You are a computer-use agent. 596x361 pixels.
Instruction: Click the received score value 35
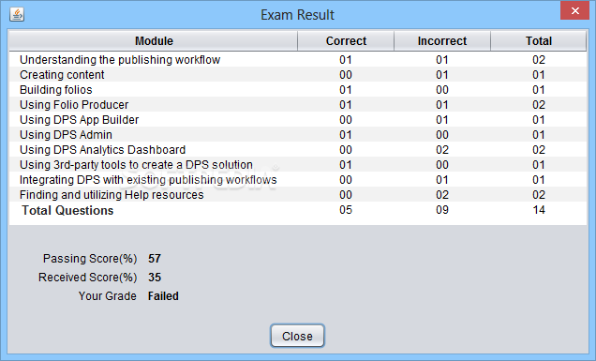[155, 278]
